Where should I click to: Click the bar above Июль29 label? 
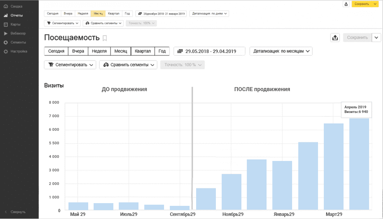point(128,206)
